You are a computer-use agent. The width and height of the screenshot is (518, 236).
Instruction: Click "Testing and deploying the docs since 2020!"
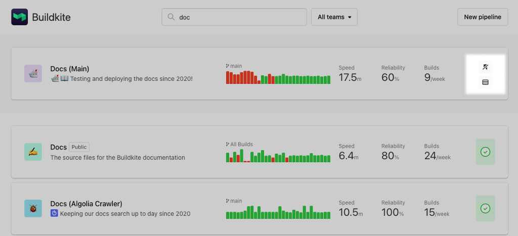pos(132,79)
